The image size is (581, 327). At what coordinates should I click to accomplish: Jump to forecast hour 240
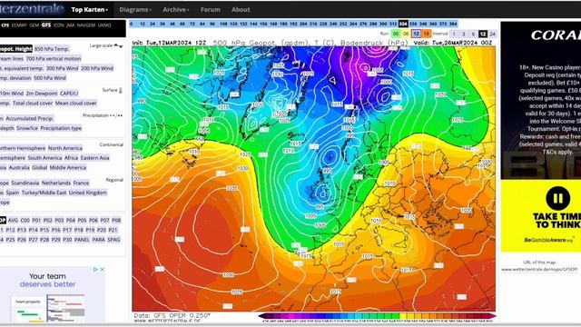pyautogui.click(x=333, y=24)
